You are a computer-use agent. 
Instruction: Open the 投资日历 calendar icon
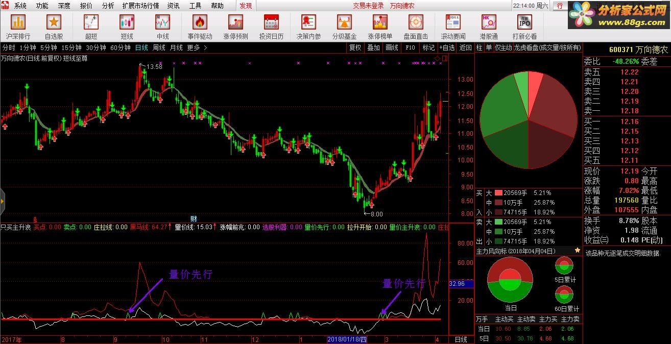[271, 22]
